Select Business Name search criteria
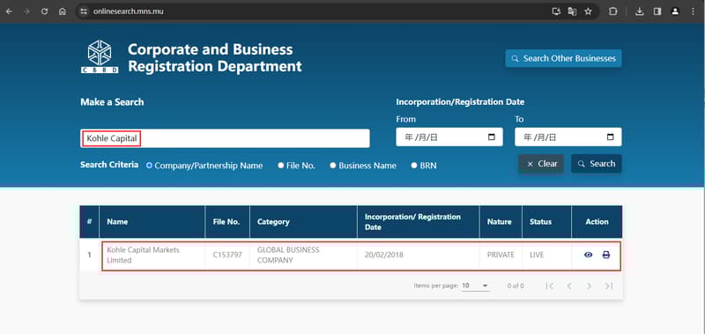705x334 pixels. click(x=333, y=166)
